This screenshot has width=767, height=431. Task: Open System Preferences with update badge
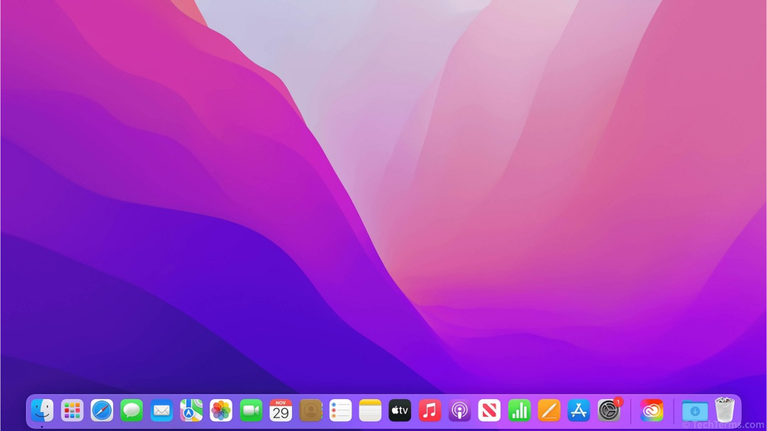[x=608, y=410]
